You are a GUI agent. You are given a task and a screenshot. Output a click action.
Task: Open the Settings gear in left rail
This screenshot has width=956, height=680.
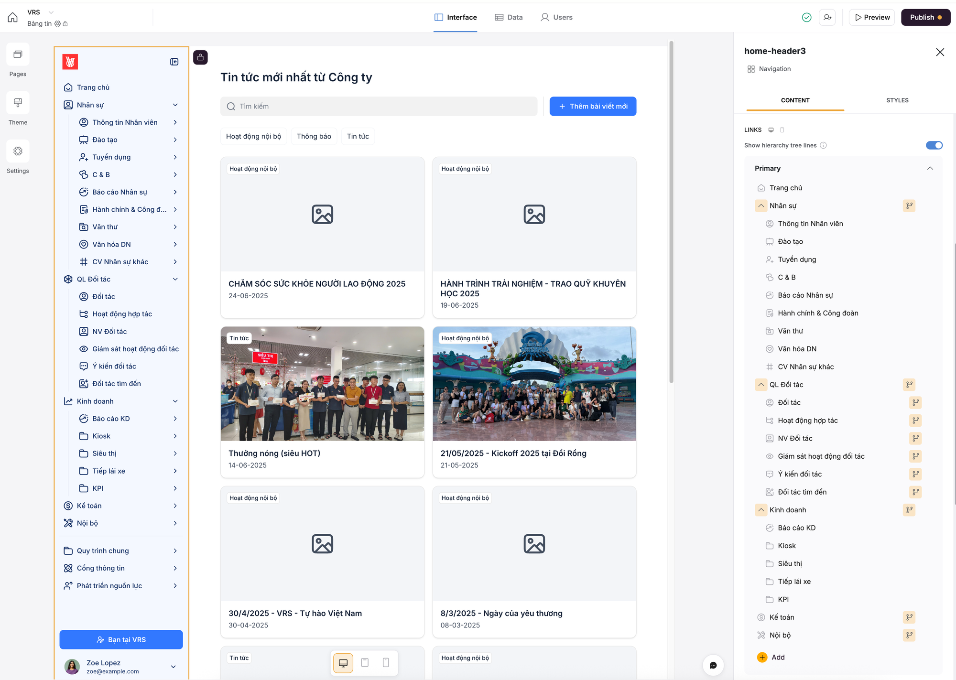(18, 151)
